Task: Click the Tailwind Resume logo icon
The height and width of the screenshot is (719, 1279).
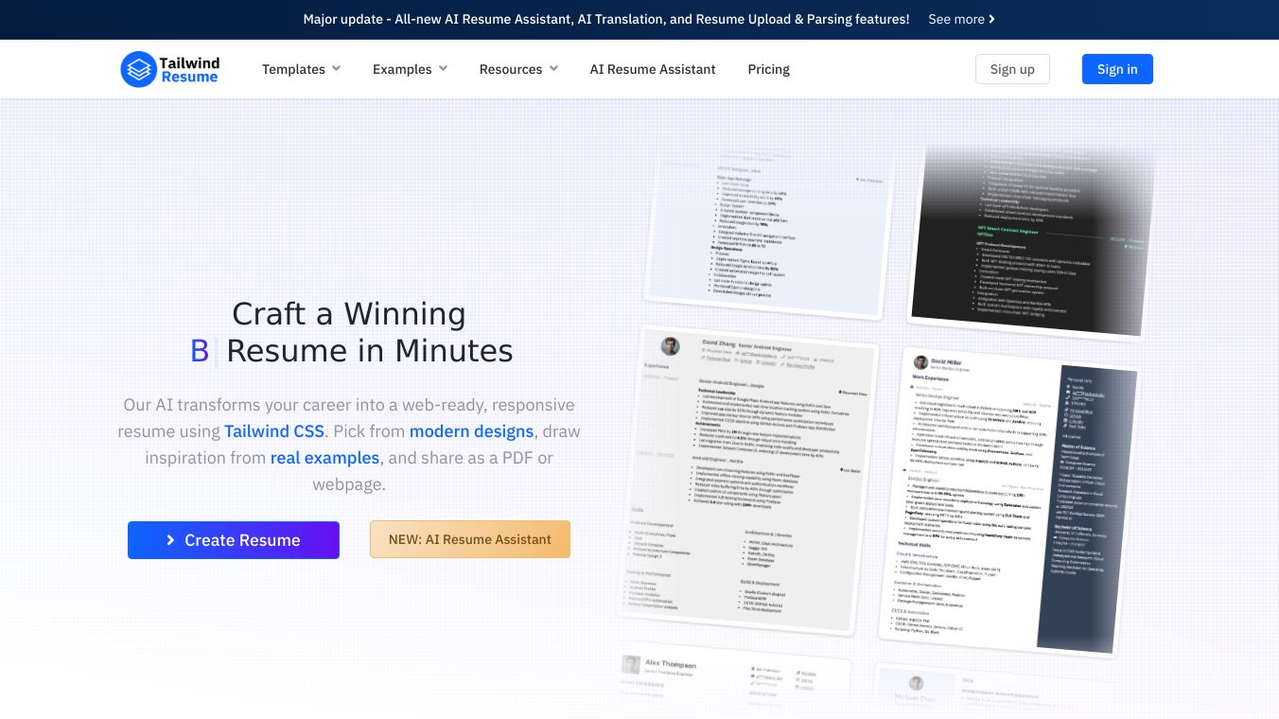Action: pyautogui.click(x=138, y=69)
